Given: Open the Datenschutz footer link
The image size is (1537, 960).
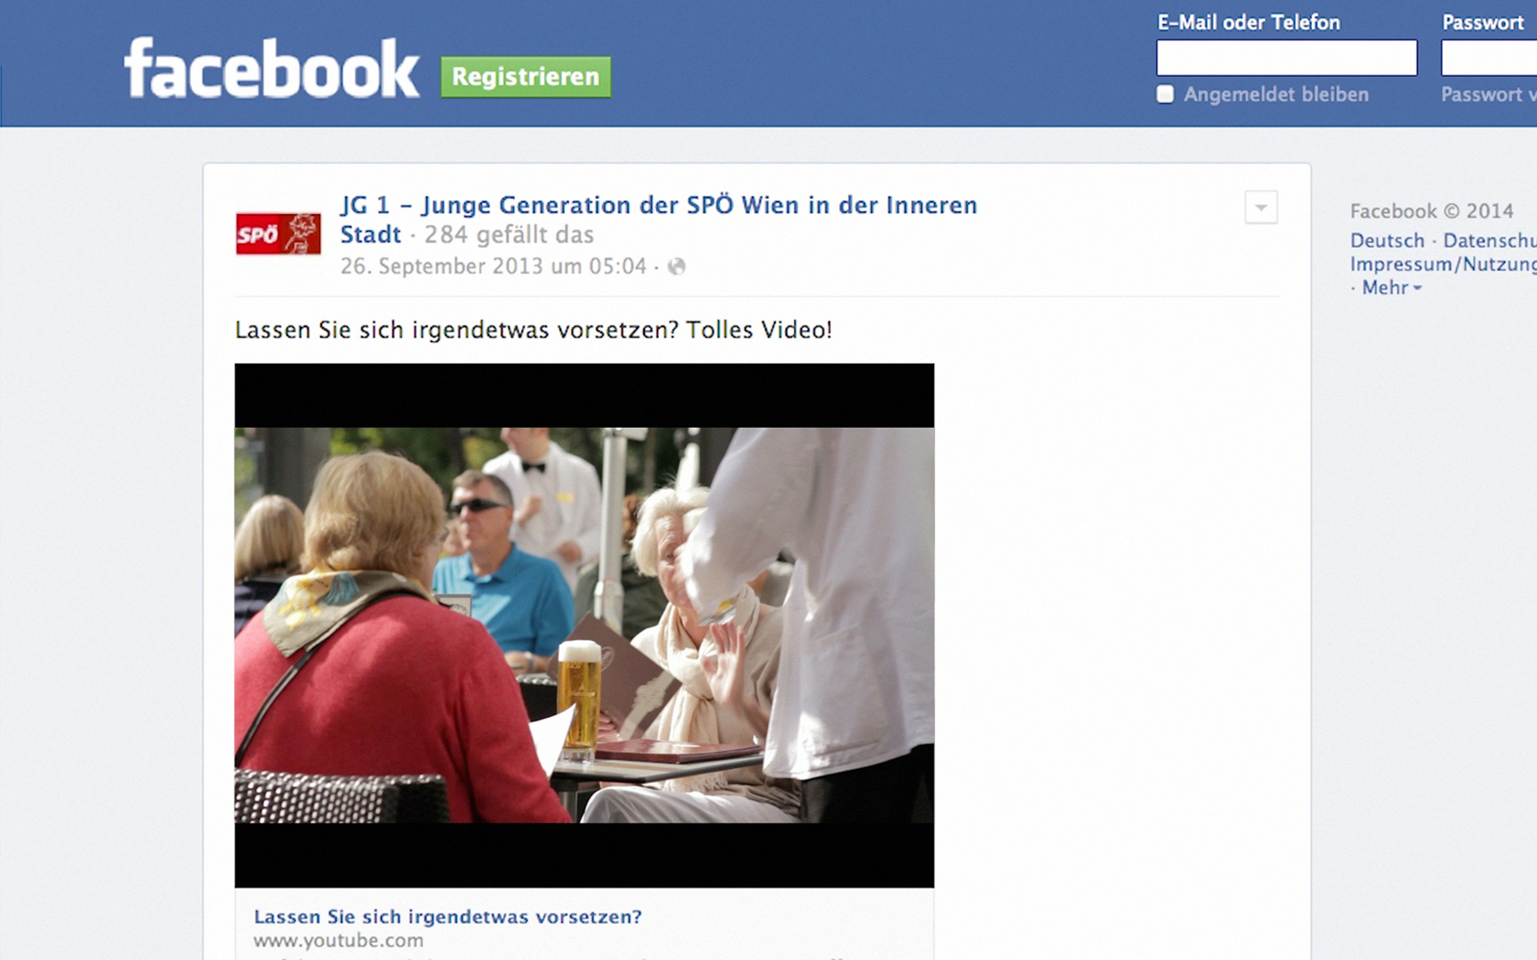Looking at the screenshot, I should coord(1489,240).
